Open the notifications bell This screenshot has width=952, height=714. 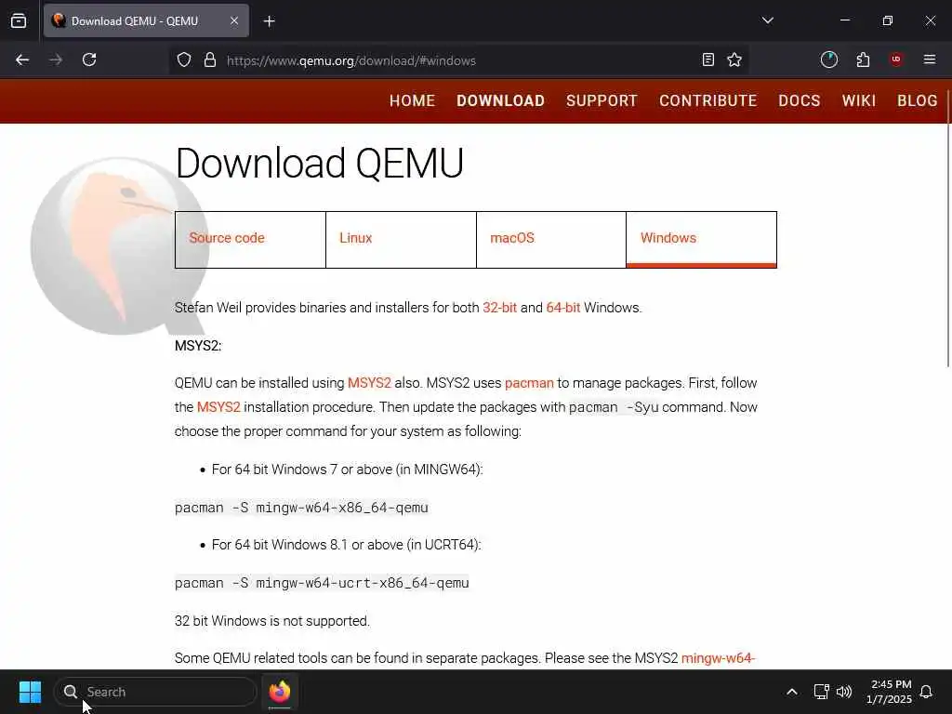926,692
